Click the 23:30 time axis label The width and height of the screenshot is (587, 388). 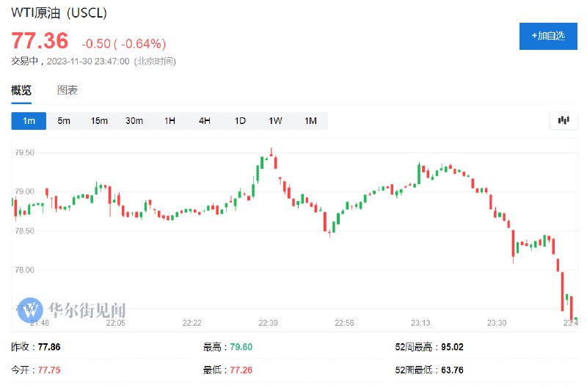pos(497,323)
